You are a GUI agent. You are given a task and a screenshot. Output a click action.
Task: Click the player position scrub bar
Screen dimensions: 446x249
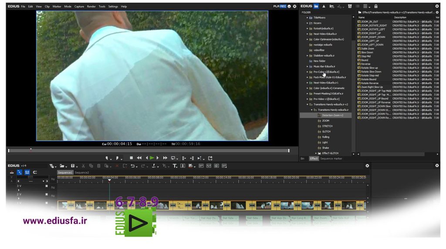(x=149, y=151)
